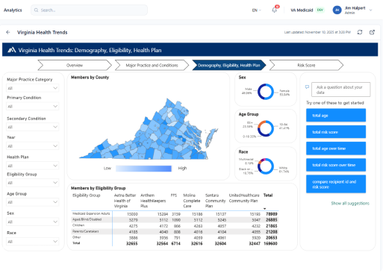Select Demography, Eligibility, Health Plan tab
This screenshot has height=273, width=383.
tap(229, 65)
